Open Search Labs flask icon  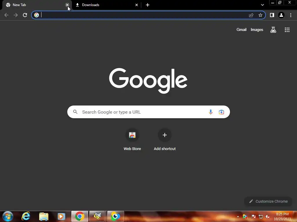coord(273,30)
